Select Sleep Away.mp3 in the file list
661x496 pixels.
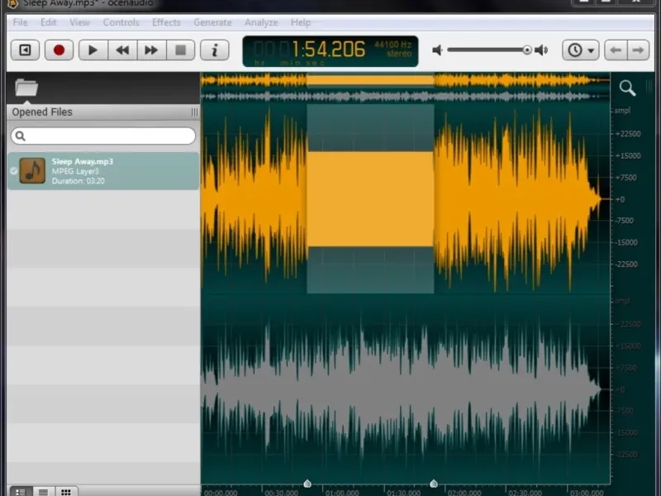point(103,170)
